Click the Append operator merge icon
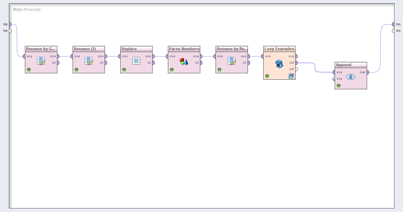This screenshot has width=403, height=212. point(351,77)
